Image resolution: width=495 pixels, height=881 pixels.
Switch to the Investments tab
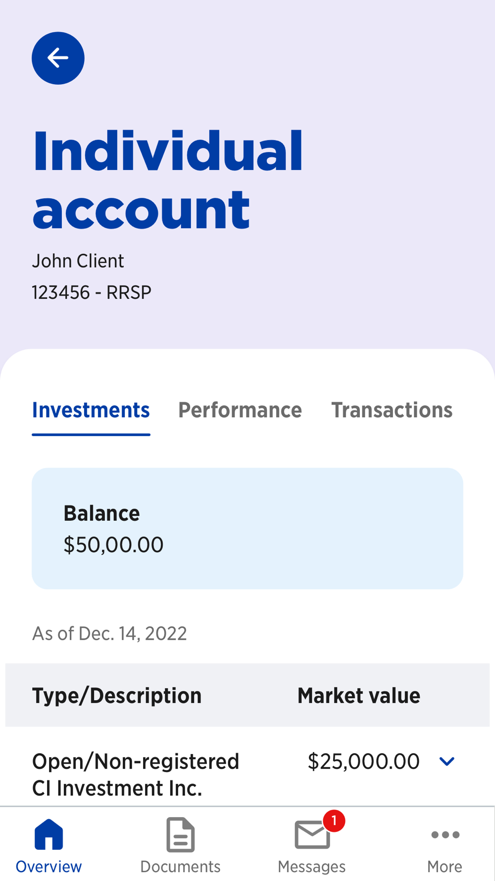91,410
